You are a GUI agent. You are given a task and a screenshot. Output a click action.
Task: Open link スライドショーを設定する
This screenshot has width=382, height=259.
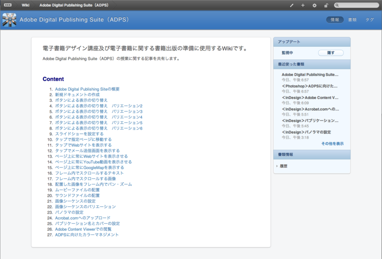(x=79, y=134)
